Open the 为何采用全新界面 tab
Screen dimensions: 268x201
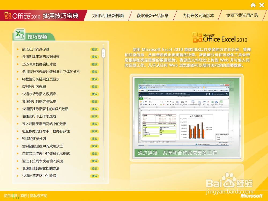pyautogui.click(x=108, y=16)
